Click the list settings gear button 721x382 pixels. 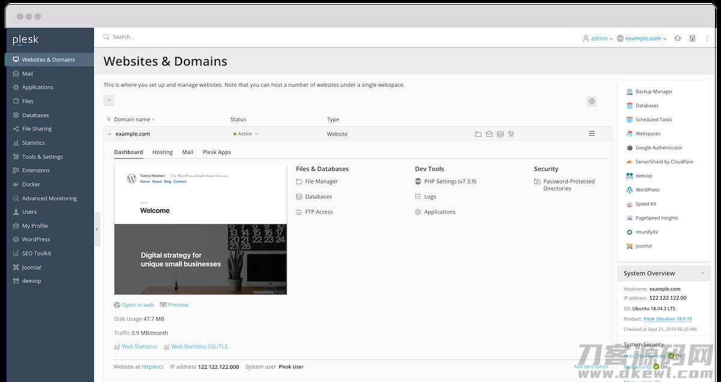point(592,101)
